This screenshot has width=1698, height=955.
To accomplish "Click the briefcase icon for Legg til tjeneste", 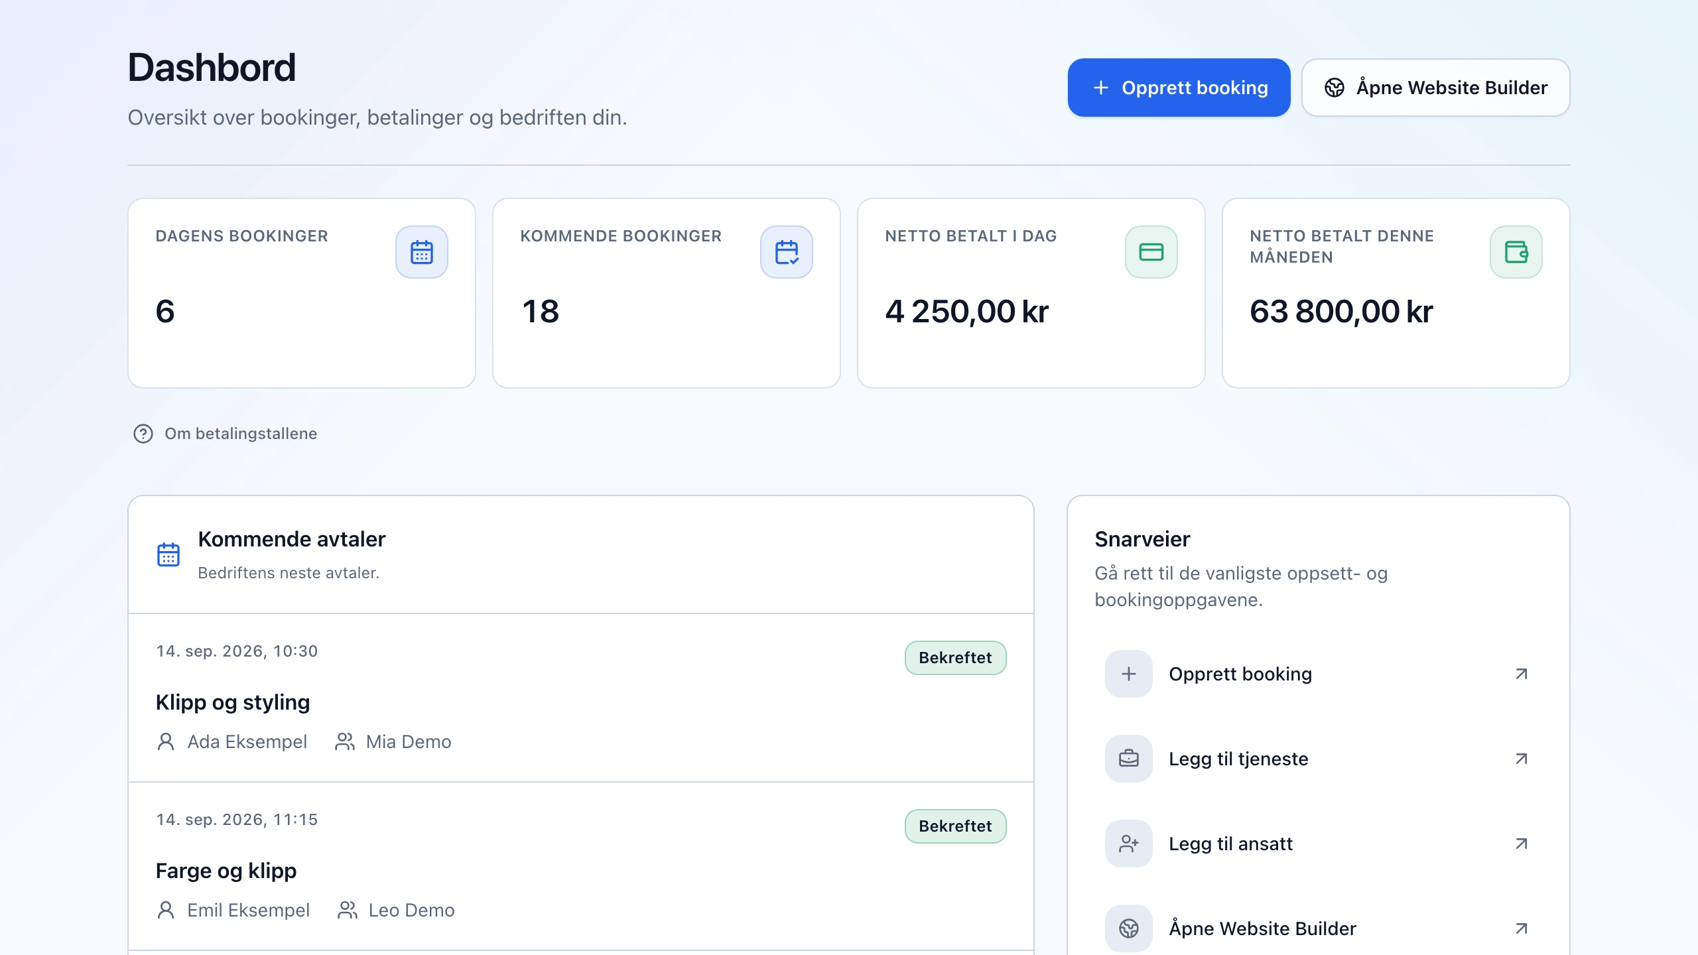I will pyautogui.click(x=1129, y=759).
